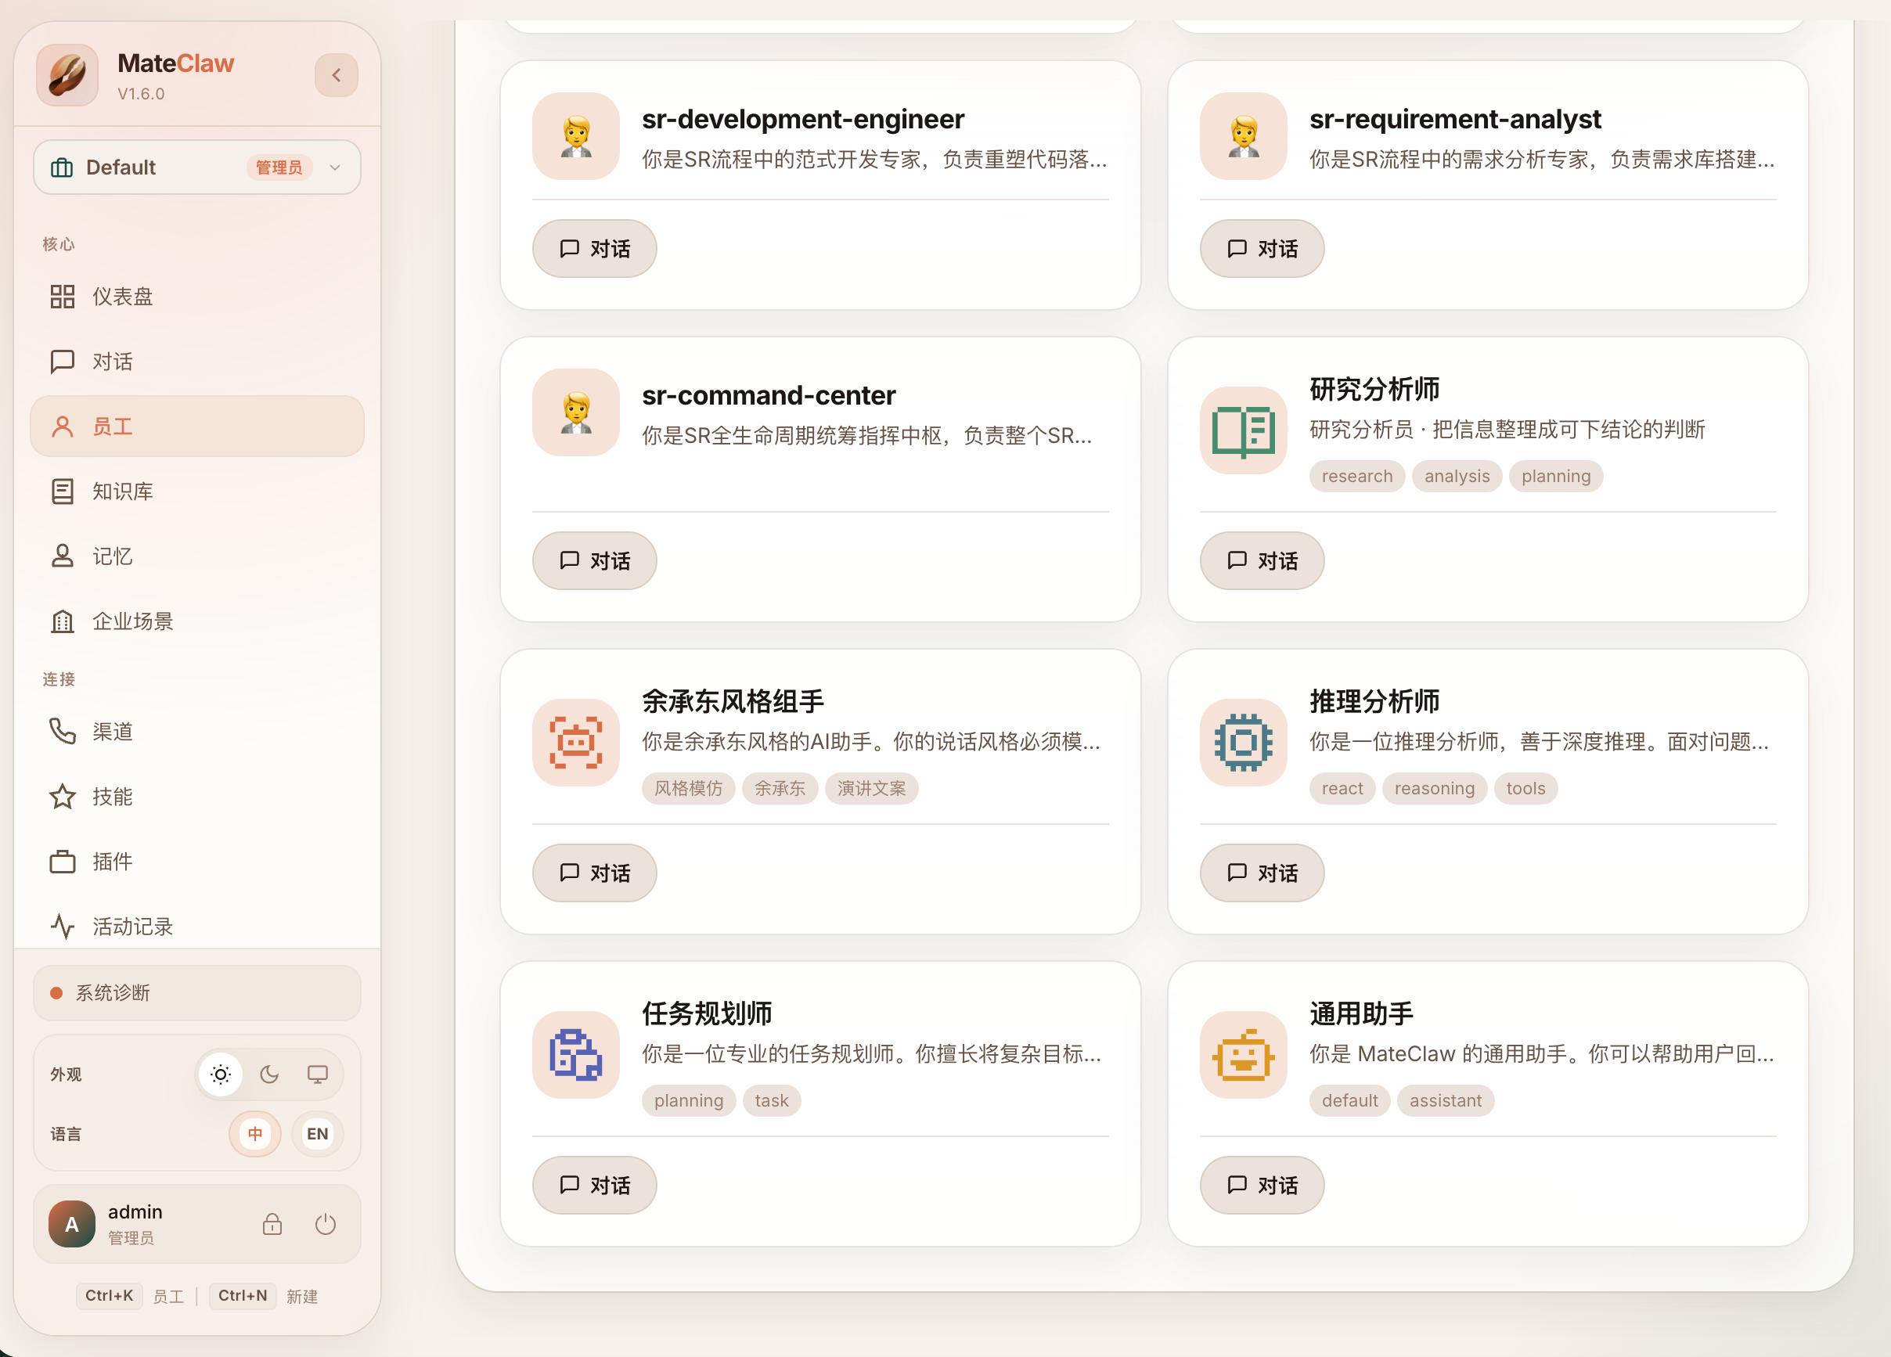The height and width of the screenshot is (1357, 1891).
Task: Open the 通用助手 card title
Action: click(x=1362, y=1014)
